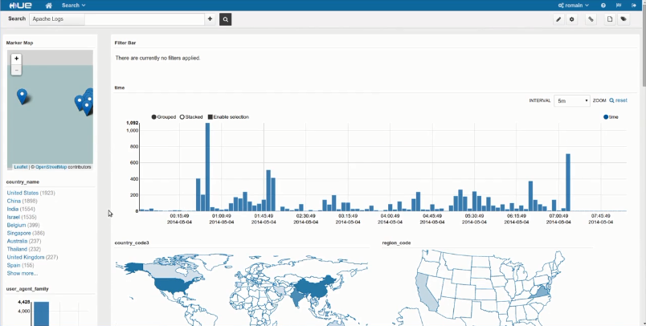The width and height of the screenshot is (646, 326).
Task: Filter by Thailand country
Action: pos(17,249)
